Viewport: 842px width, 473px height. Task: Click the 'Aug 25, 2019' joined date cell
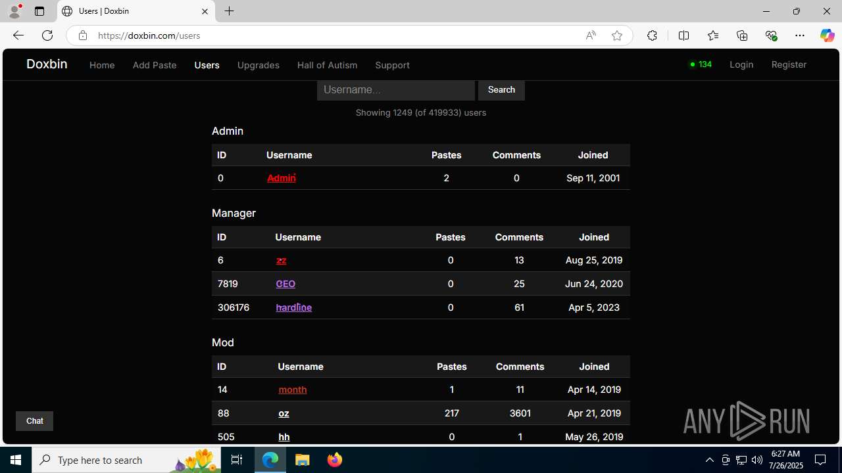(594, 260)
